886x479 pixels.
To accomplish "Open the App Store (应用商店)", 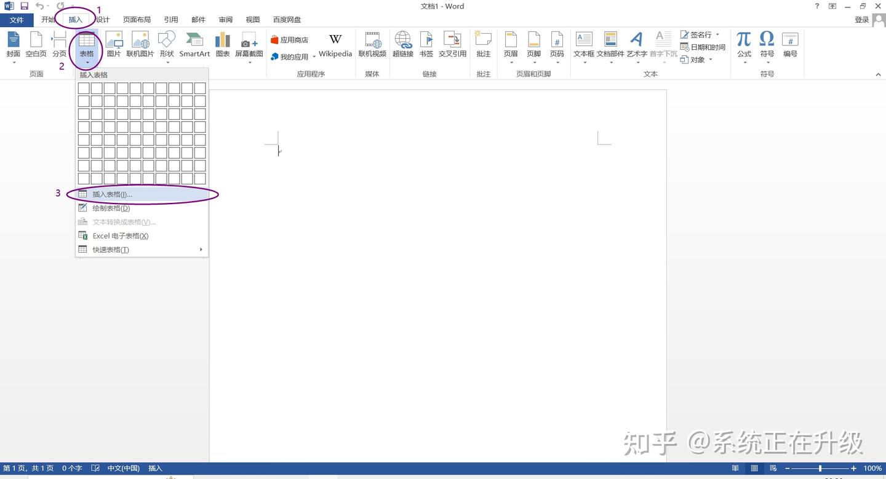I will 289,40.
